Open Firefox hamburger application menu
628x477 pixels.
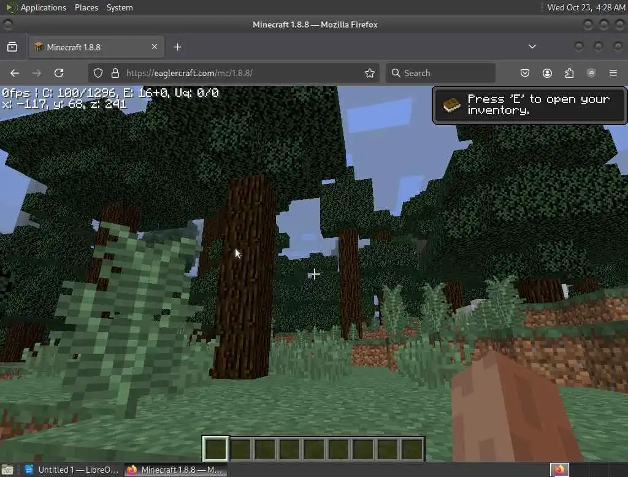click(x=613, y=73)
